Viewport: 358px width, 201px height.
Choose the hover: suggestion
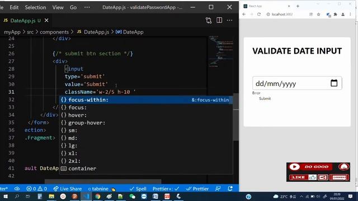146,115
